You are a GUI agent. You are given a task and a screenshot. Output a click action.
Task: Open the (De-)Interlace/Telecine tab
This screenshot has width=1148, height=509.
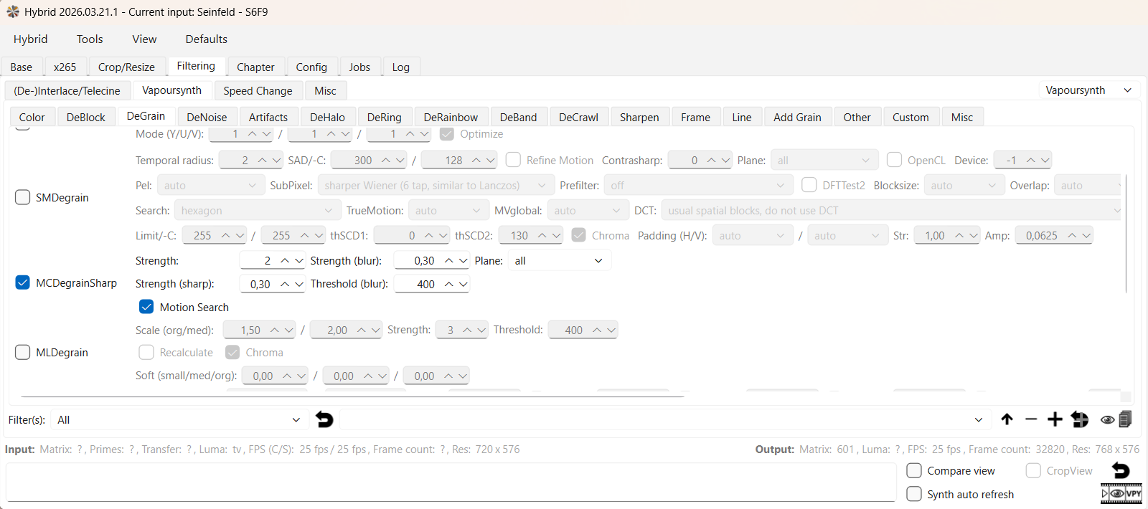tap(67, 90)
